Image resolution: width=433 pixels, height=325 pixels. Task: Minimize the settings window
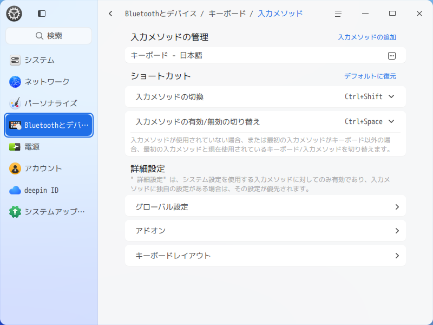[365, 14]
